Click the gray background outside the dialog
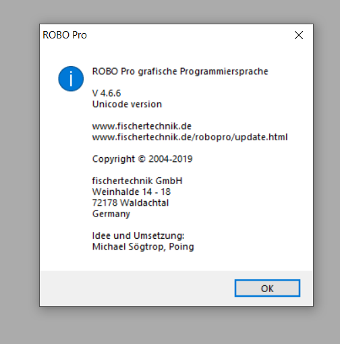This screenshot has width=340, height=344. (x=170, y=326)
